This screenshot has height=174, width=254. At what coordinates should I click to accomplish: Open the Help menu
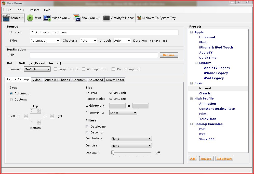47,10
